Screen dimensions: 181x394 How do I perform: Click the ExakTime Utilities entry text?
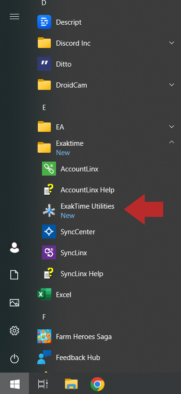[87, 206]
